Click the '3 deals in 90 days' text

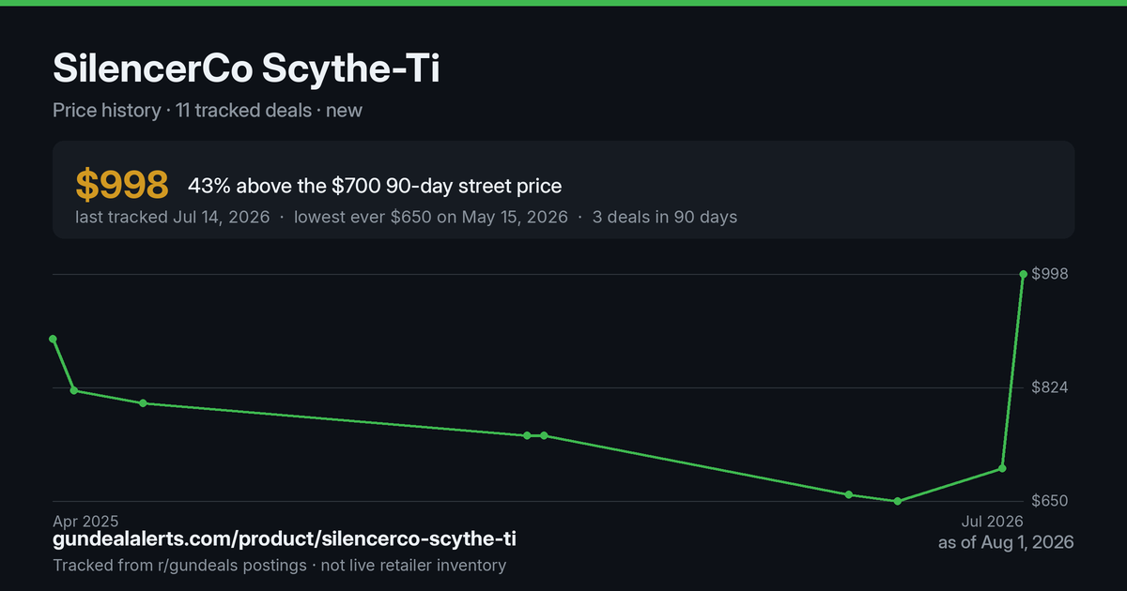tap(665, 217)
